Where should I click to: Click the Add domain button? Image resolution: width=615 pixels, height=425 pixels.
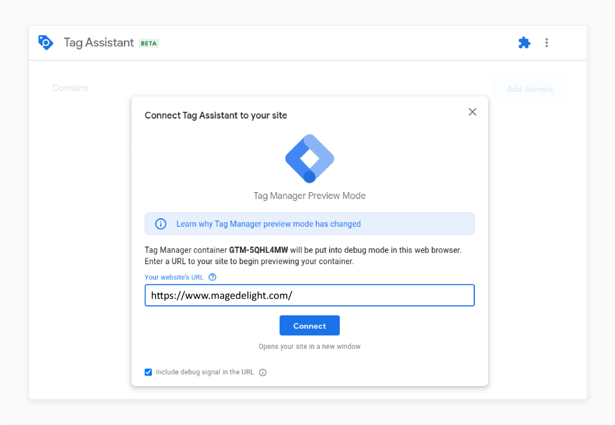(530, 89)
